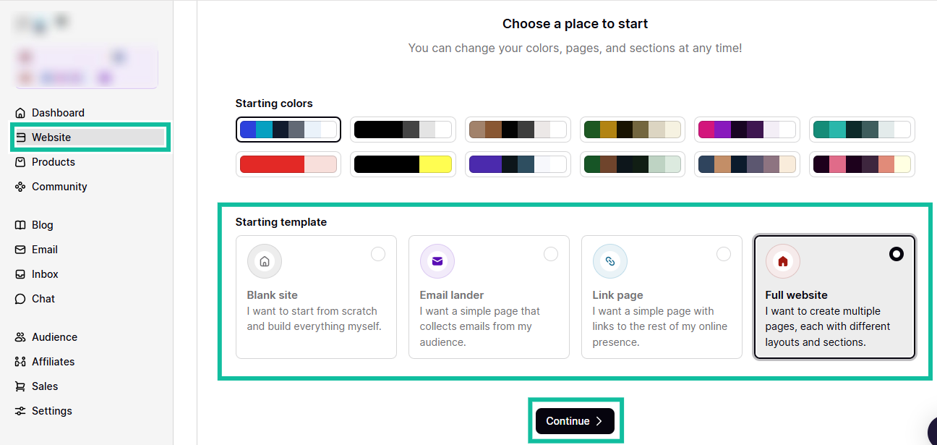The width and height of the screenshot is (937, 445).
Task: Choose Email lander using its radio button
Action: point(551,254)
